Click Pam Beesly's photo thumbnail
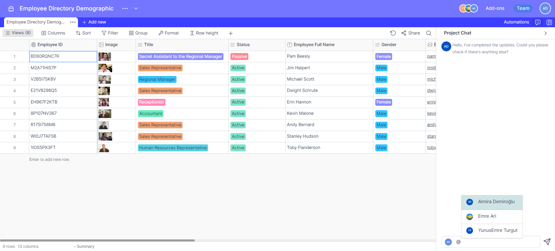 tap(105, 57)
